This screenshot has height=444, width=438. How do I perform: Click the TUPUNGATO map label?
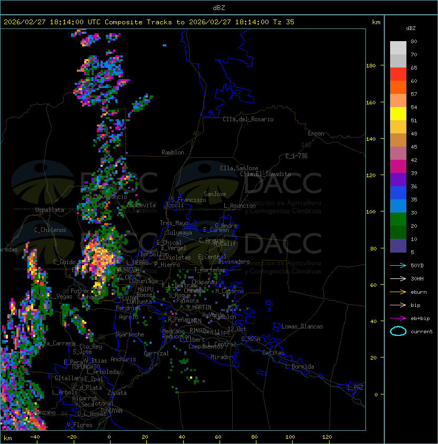click(x=85, y=366)
